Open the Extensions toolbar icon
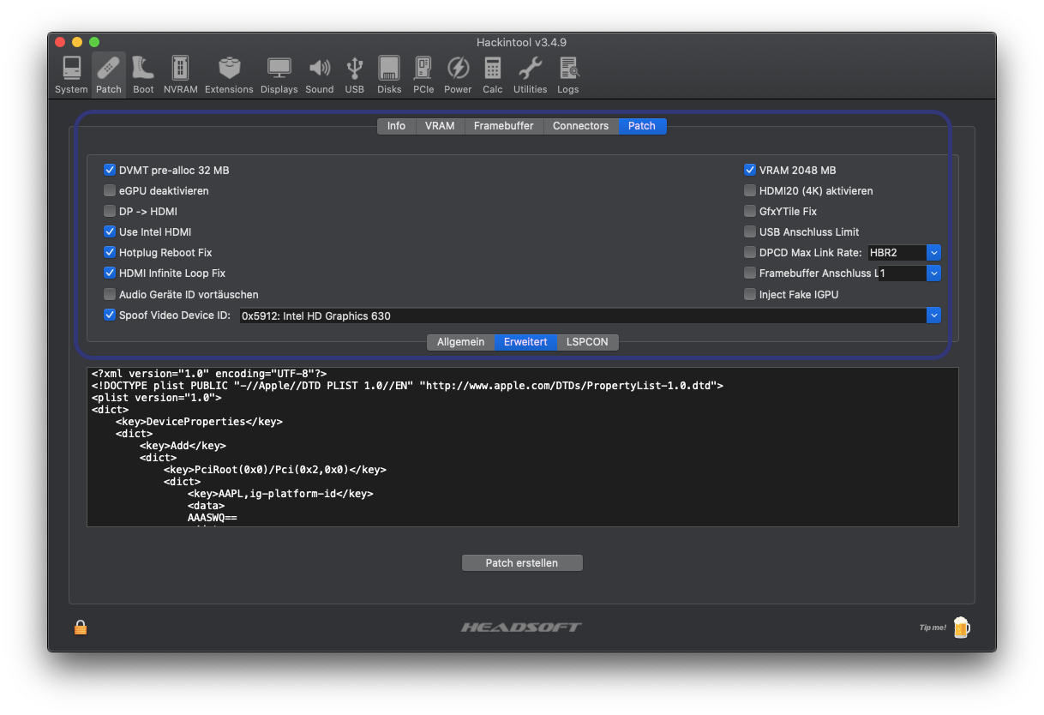Screen dimensions: 1044x715 point(229,75)
